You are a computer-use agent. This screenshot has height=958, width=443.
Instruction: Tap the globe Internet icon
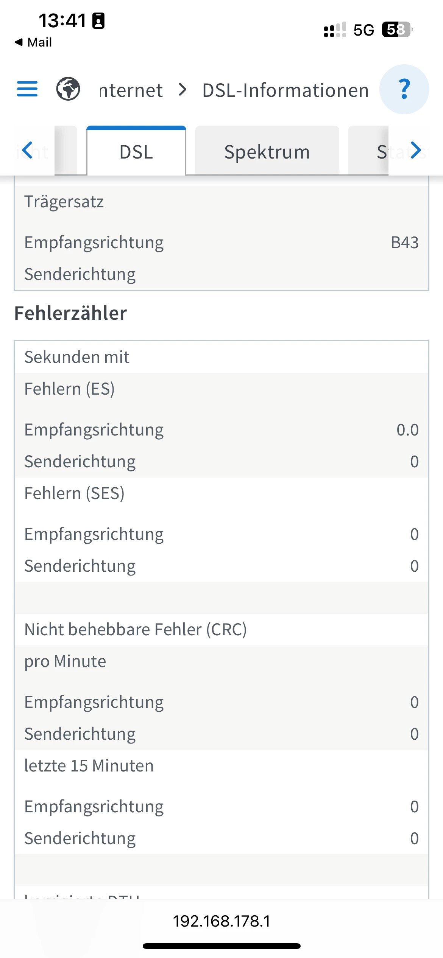click(68, 89)
